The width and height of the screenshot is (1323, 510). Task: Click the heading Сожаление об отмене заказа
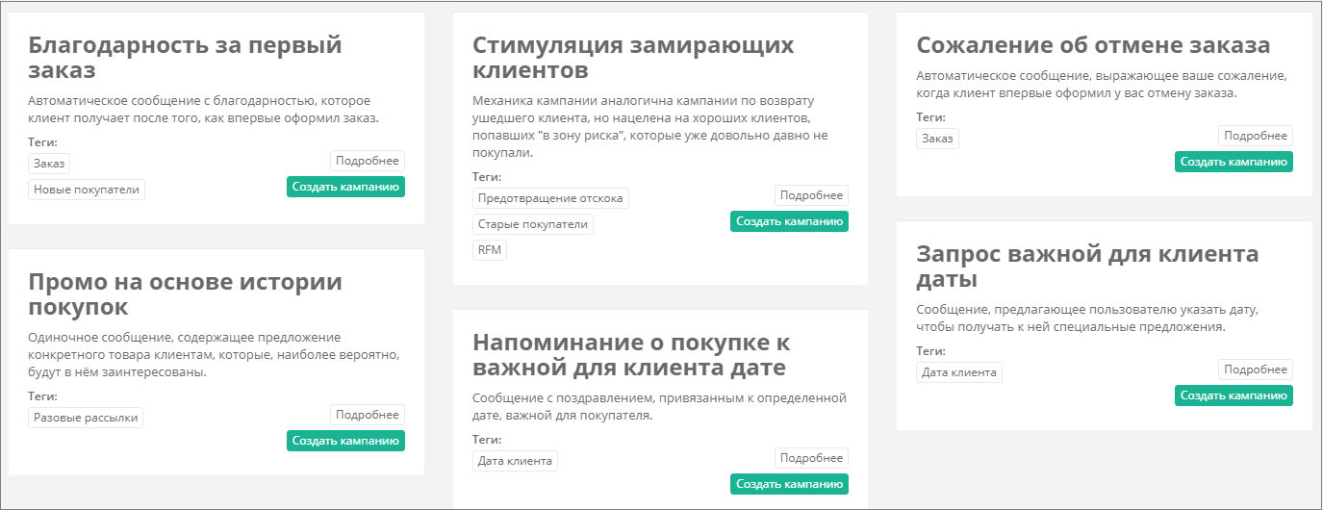pyautogui.click(x=1093, y=45)
